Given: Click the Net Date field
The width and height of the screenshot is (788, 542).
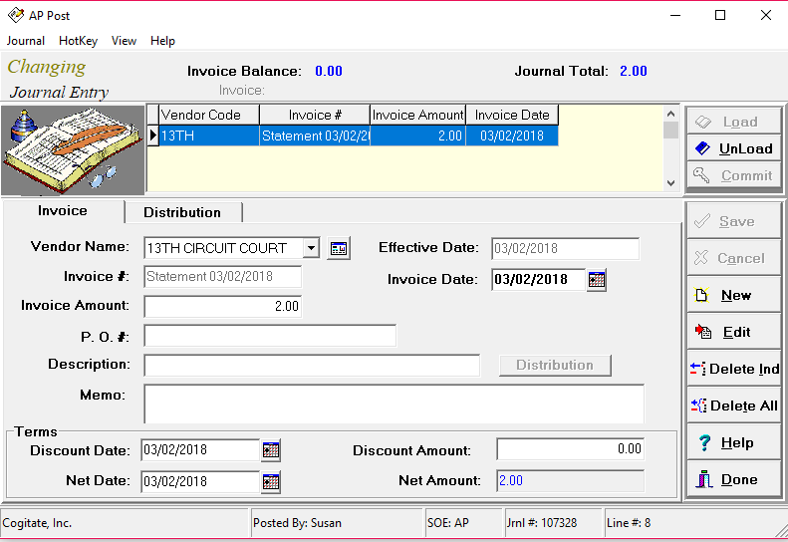Looking at the screenshot, I should [200, 481].
